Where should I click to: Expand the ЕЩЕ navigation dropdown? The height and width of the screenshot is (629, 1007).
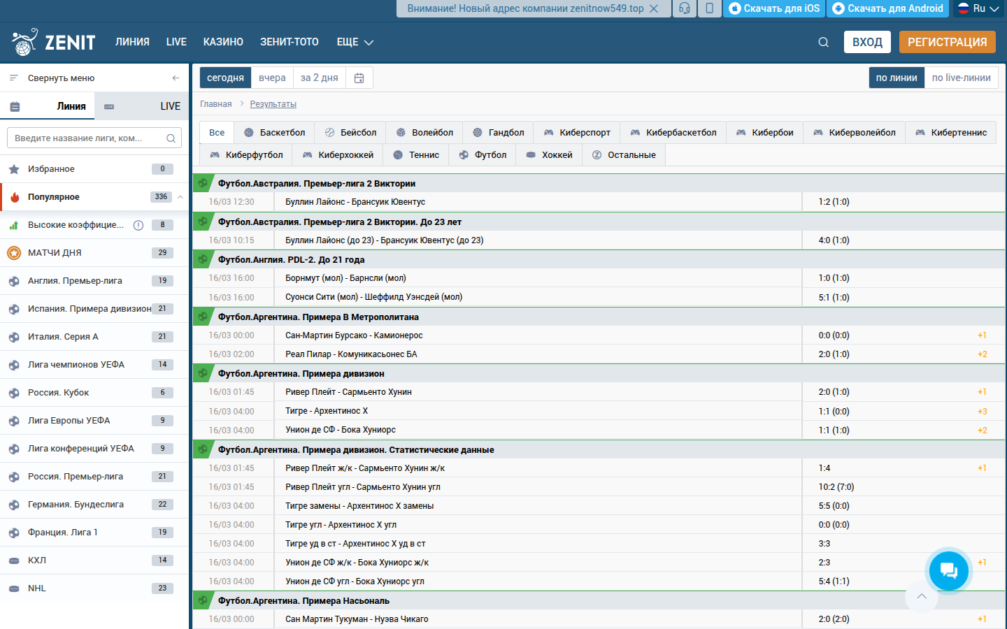(355, 43)
